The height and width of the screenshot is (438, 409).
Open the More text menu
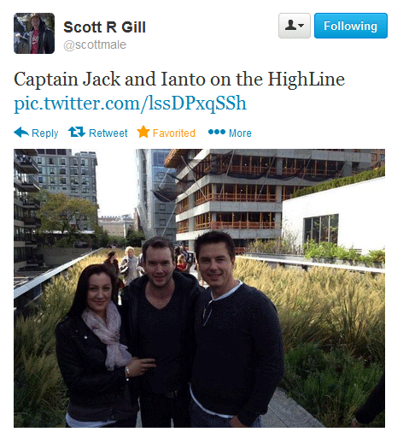point(240,133)
